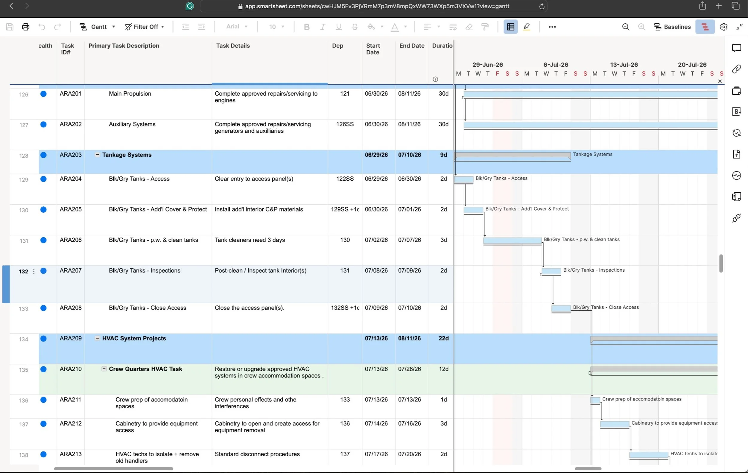Click the Task Details column header

233,46
